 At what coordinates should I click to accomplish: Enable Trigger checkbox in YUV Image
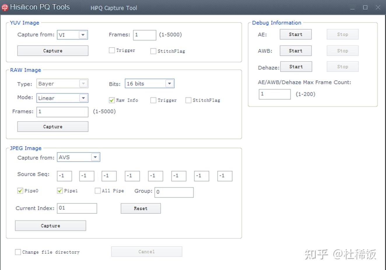112,50
